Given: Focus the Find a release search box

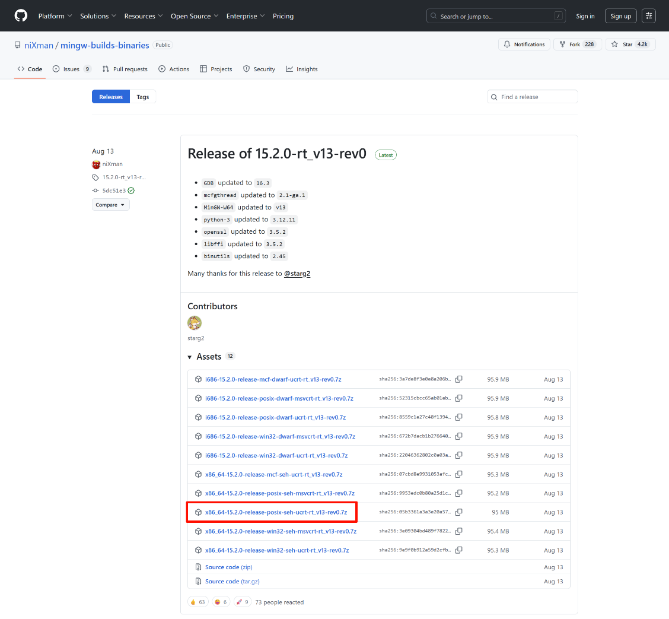Looking at the screenshot, I should click(532, 97).
